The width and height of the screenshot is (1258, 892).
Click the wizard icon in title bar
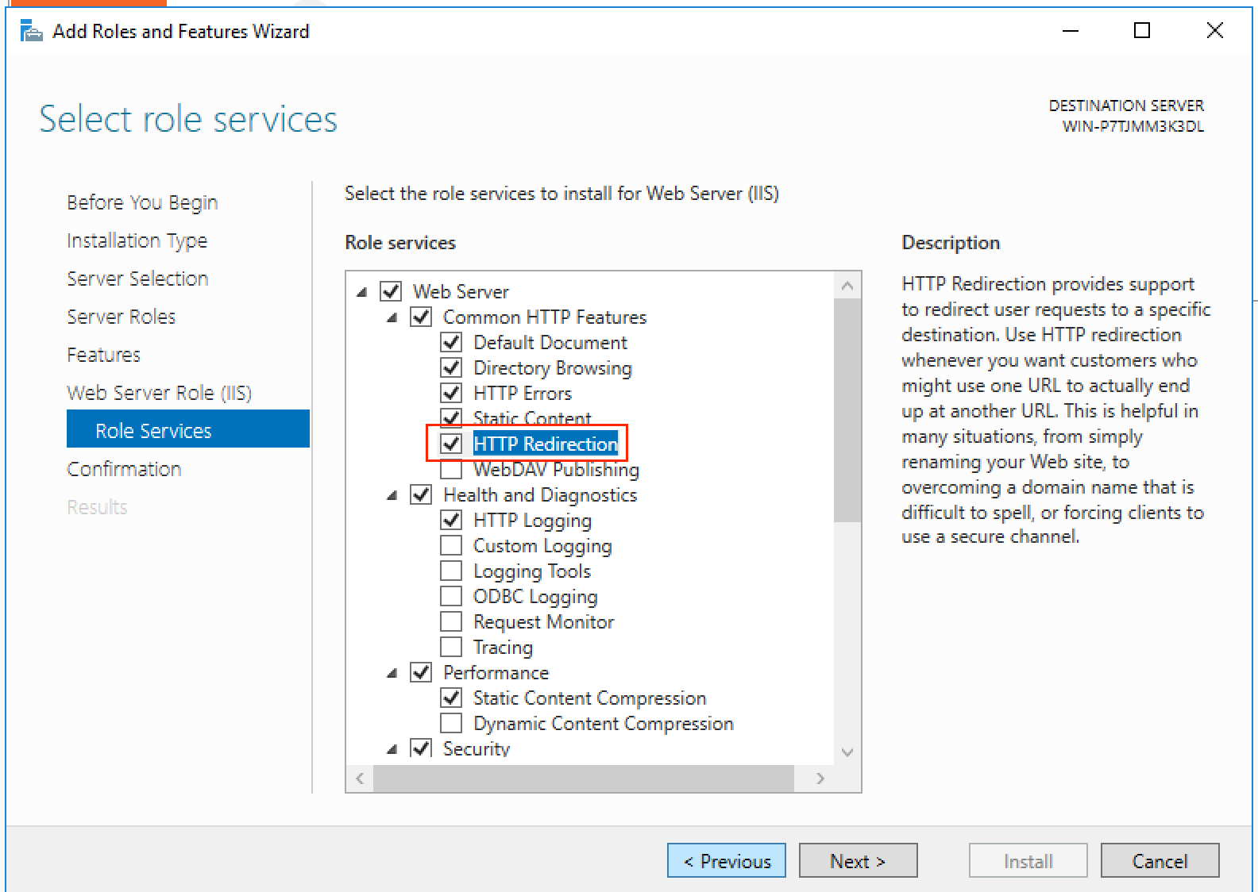click(30, 32)
